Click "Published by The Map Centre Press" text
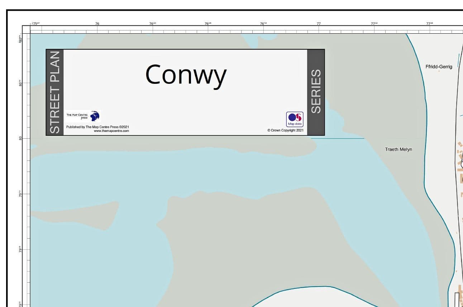This screenshot has height=307, width=463. coord(97,127)
